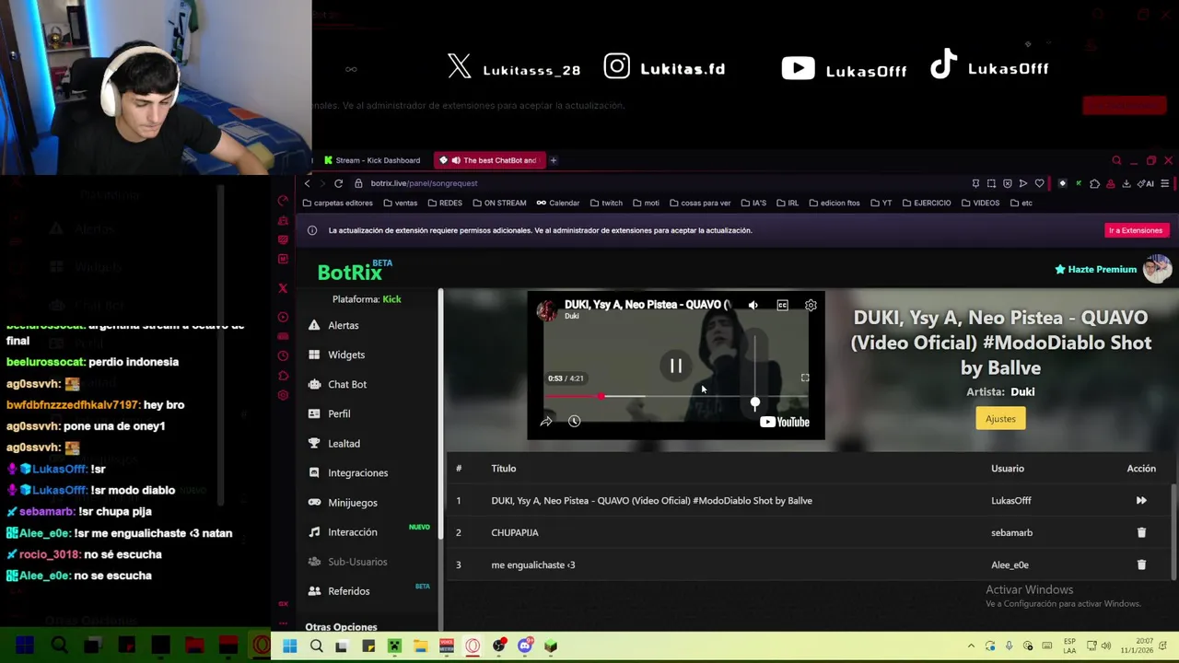The image size is (1179, 663).
Task: Open Alertas in the BotRix sidebar
Action: (343, 325)
